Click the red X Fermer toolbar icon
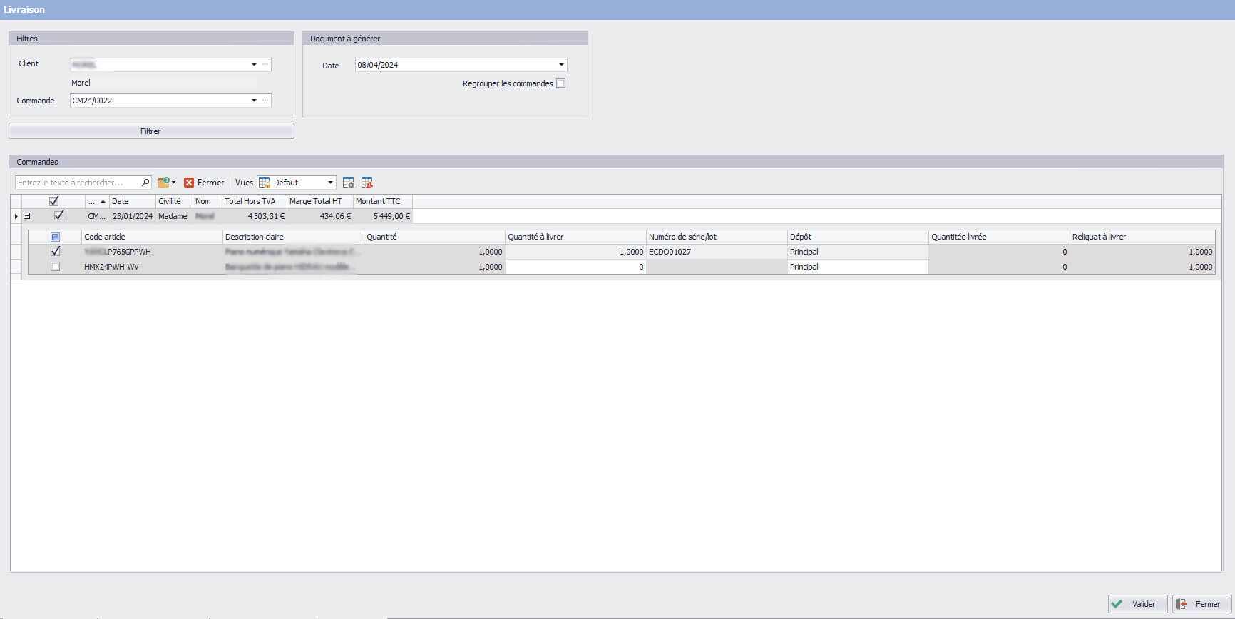1235x619 pixels. coord(189,183)
